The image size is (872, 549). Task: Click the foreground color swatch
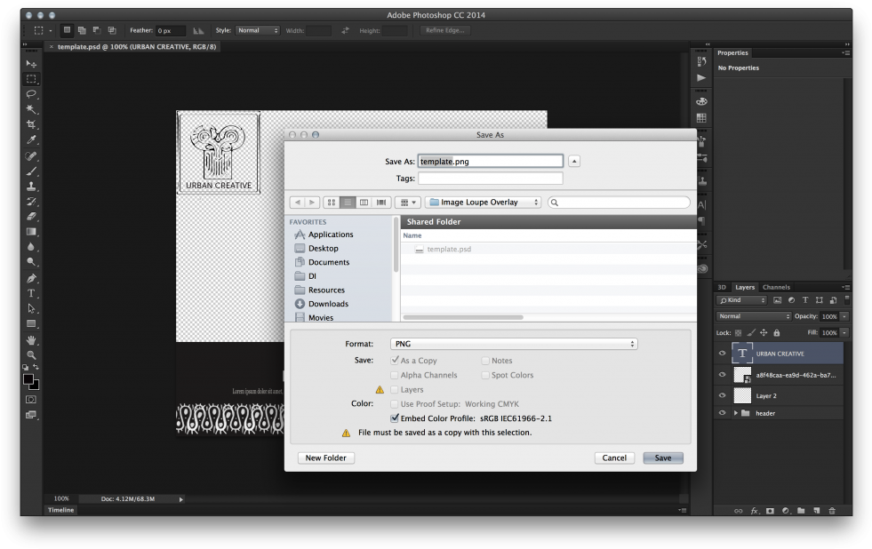pyautogui.click(x=28, y=380)
